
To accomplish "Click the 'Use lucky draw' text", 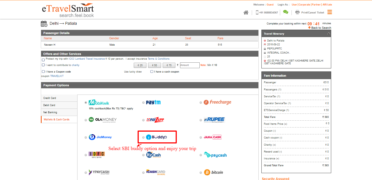I will [133, 72].
